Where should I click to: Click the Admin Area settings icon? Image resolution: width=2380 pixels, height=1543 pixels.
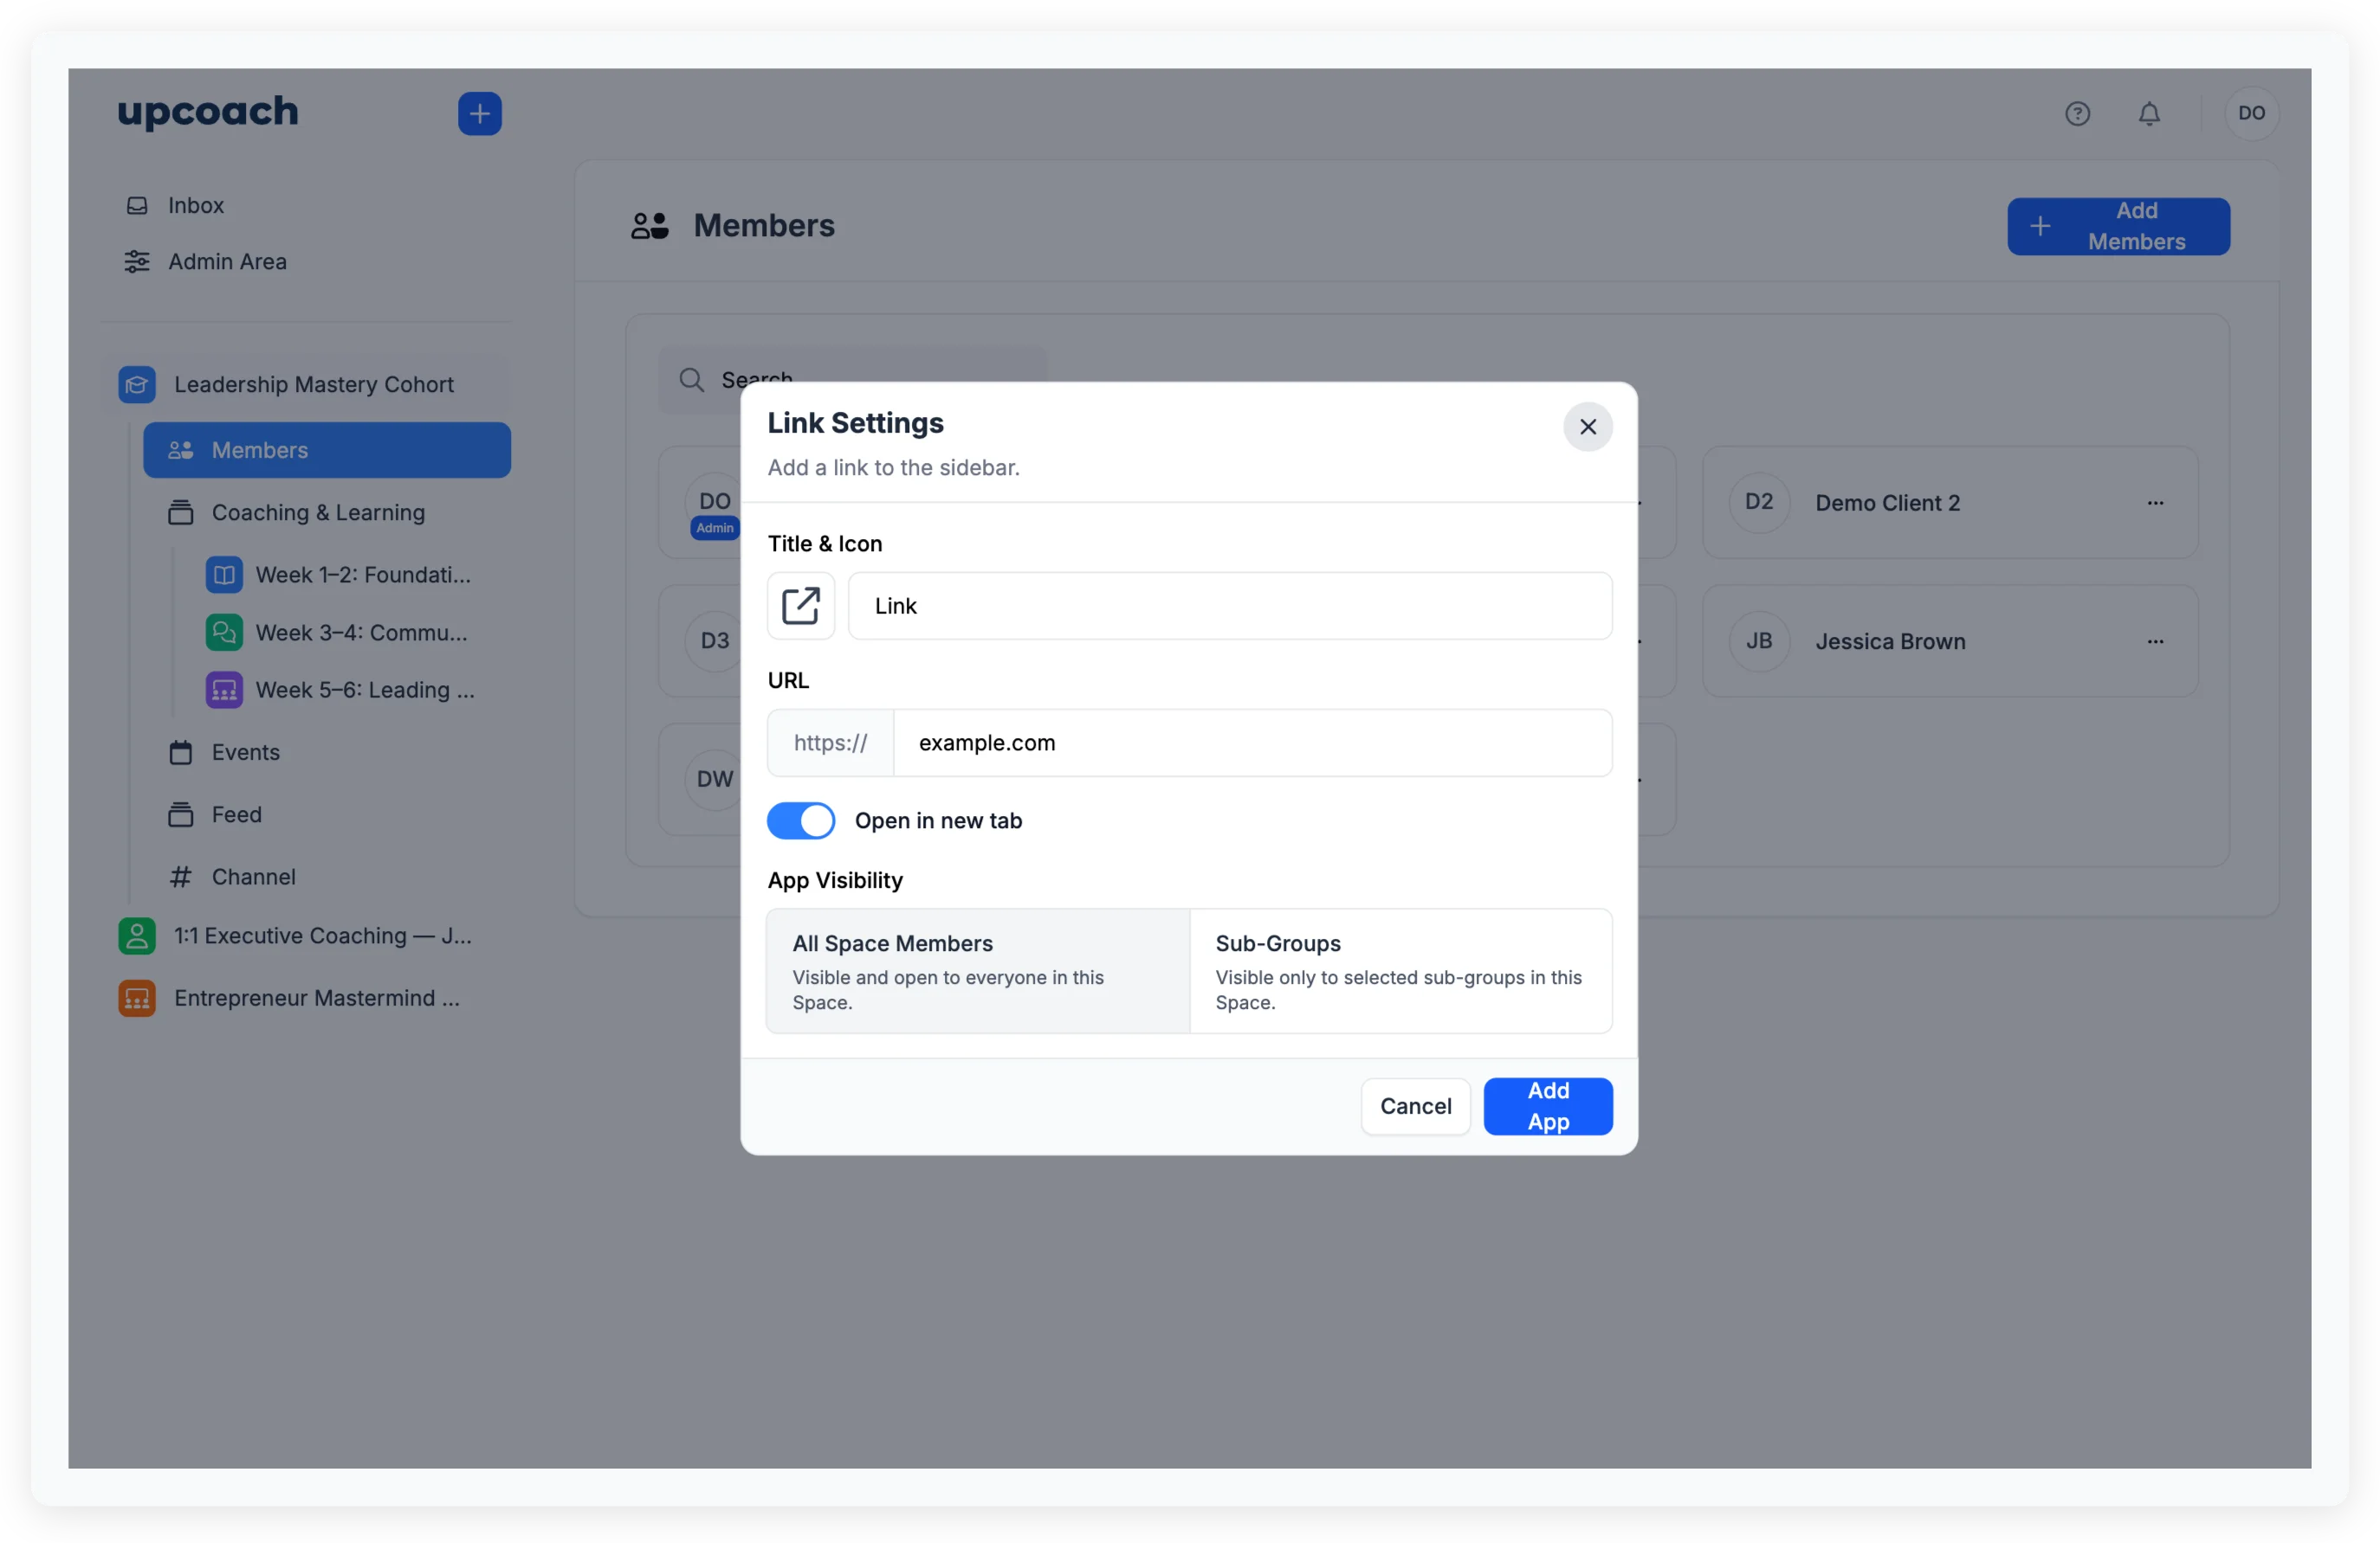(137, 260)
